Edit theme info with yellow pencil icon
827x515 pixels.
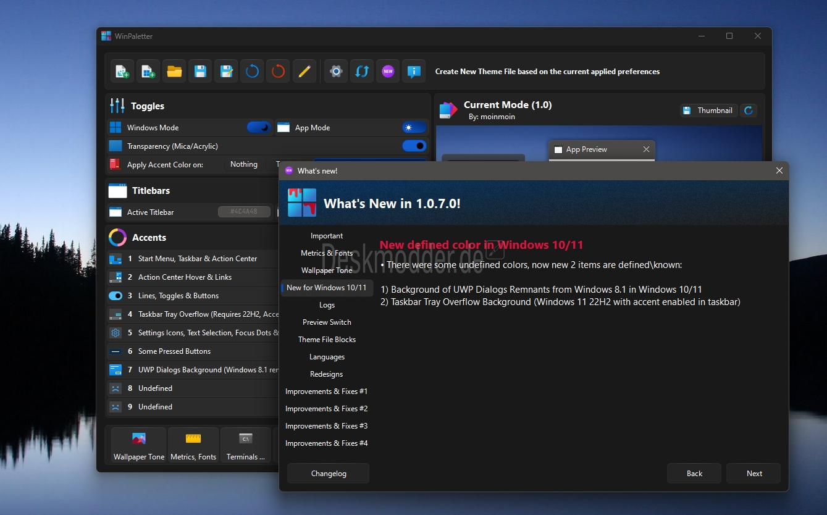coord(304,72)
